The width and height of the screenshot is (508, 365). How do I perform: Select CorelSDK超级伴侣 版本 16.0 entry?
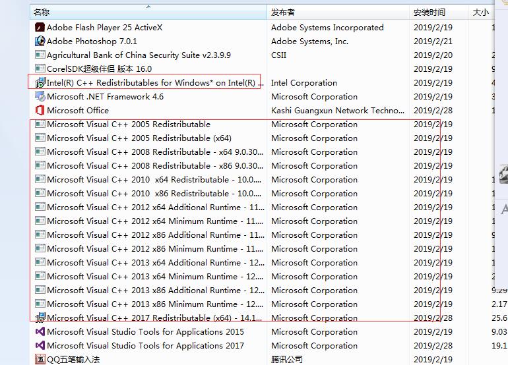(x=99, y=69)
